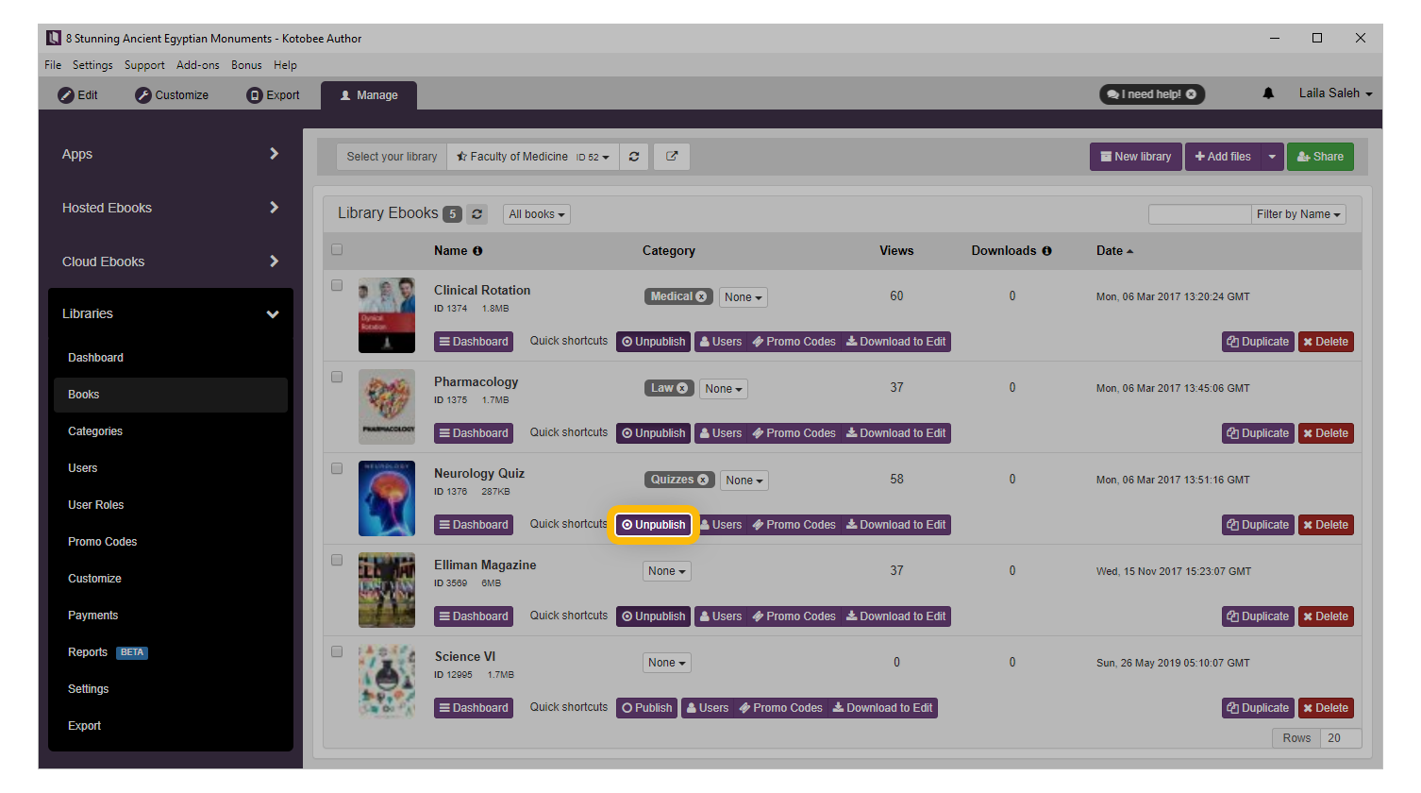Open Science VI cover thumbnail
The height and width of the screenshot is (793, 1421).
387,682
